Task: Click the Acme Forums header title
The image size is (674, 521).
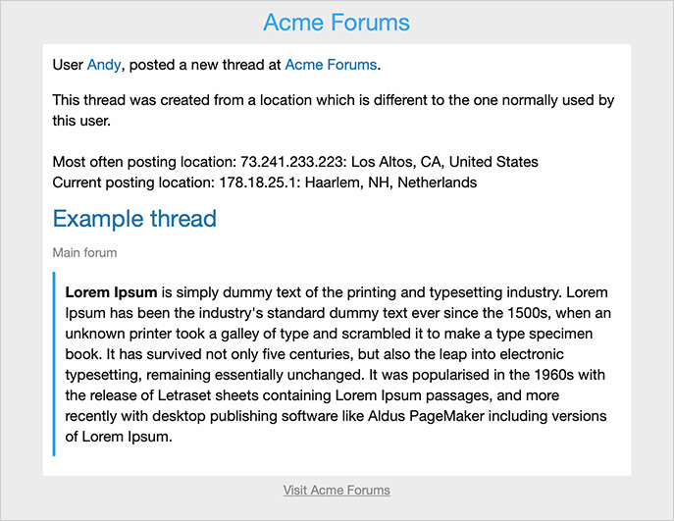Action: [337, 23]
